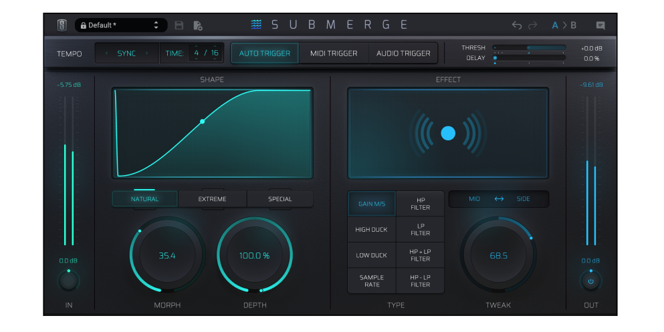Save the preset with floppy disk icon
The height and width of the screenshot is (332, 664).
pos(179,25)
